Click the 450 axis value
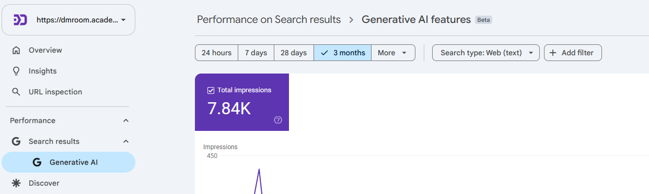 click(x=212, y=156)
